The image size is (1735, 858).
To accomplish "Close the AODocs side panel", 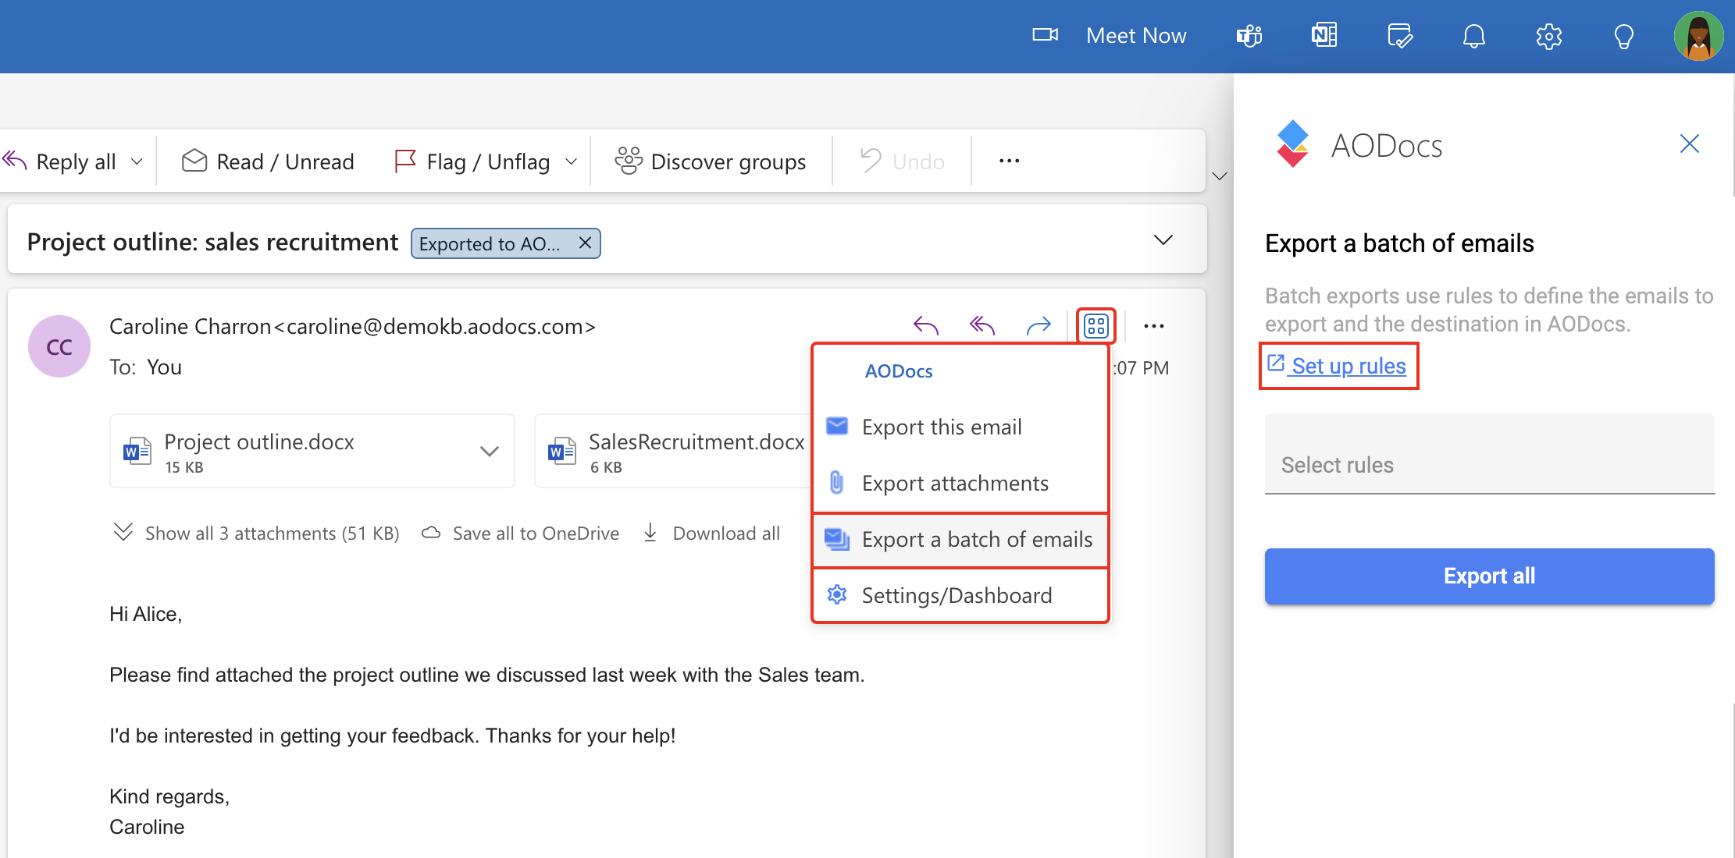I will click(x=1690, y=144).
